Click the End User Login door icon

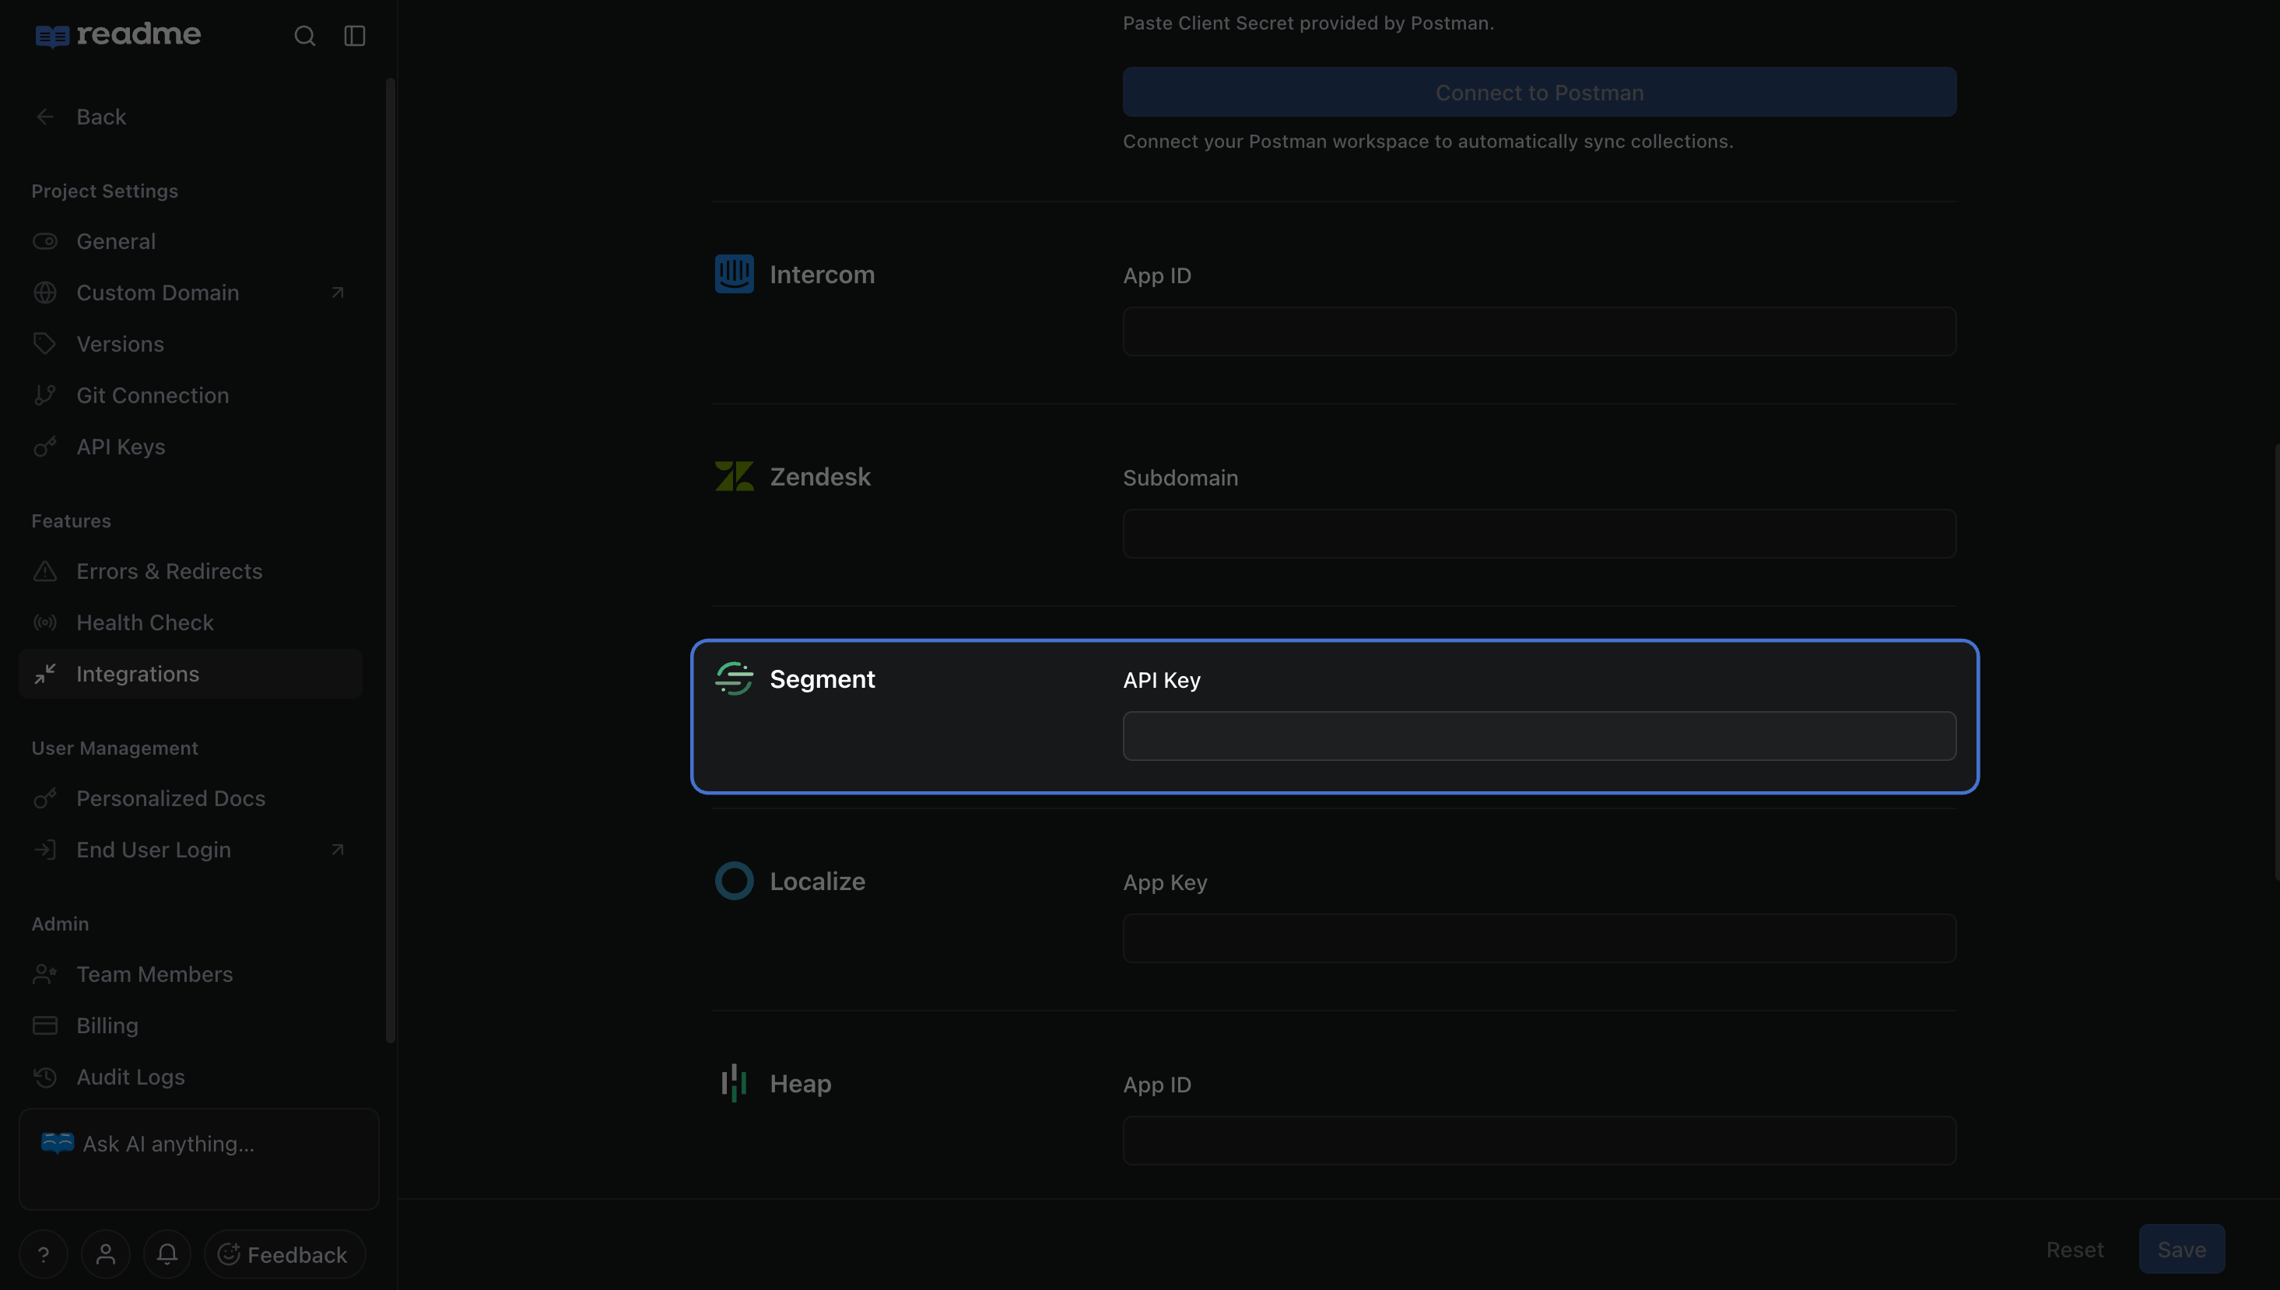(x=45, y=850)
